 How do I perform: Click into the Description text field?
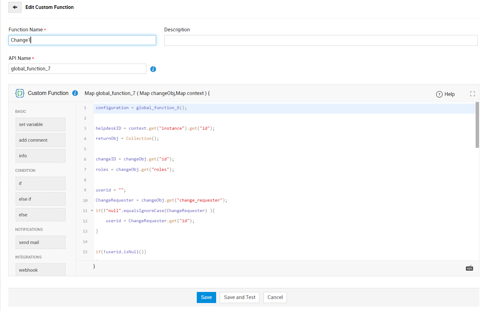coord(321,41)
